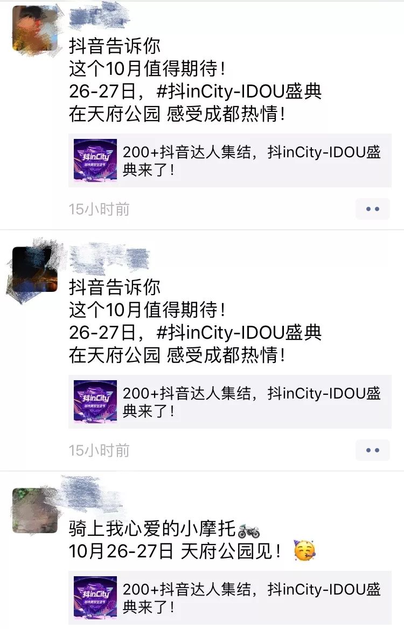Tap the 骑上我心爱的小摩托 post text
The image size is (404, 629).
(152, 528)
